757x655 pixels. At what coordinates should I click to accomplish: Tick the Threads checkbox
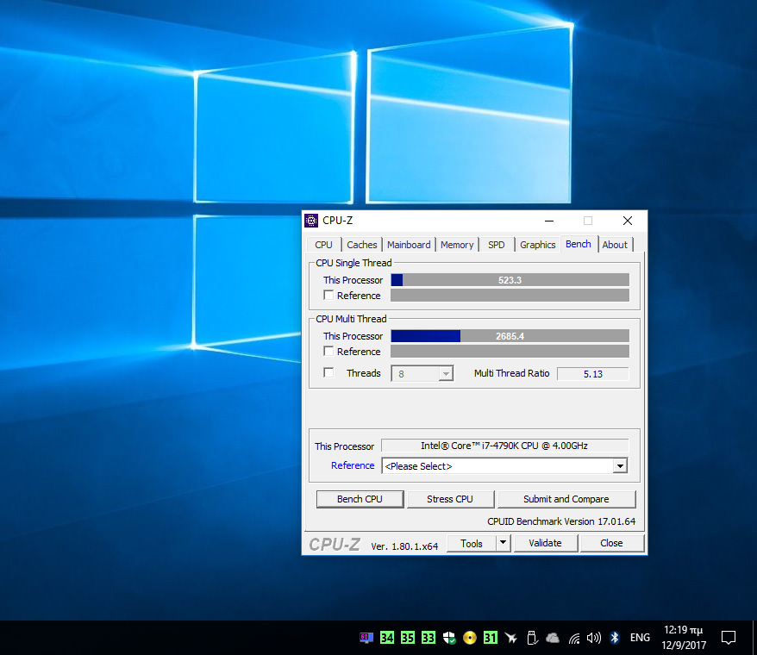point(328,372)
